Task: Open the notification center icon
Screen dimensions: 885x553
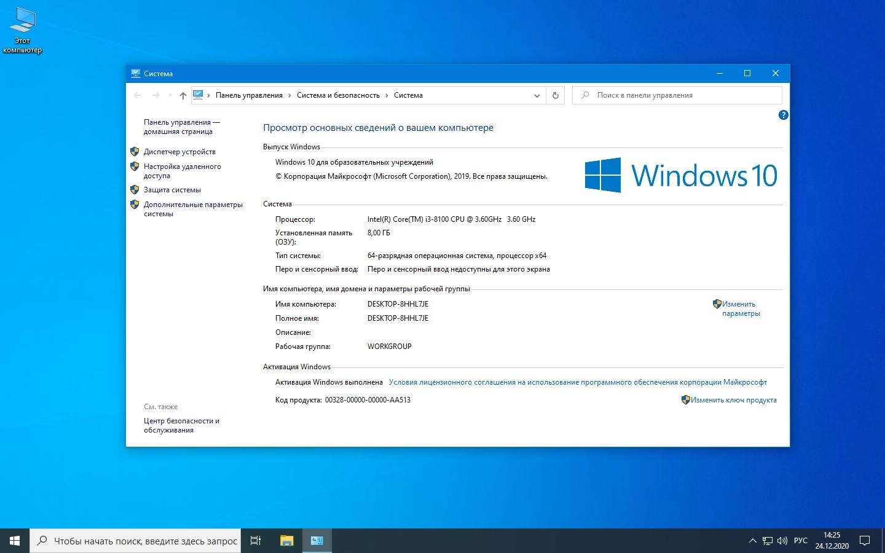Action: [865, 541]
